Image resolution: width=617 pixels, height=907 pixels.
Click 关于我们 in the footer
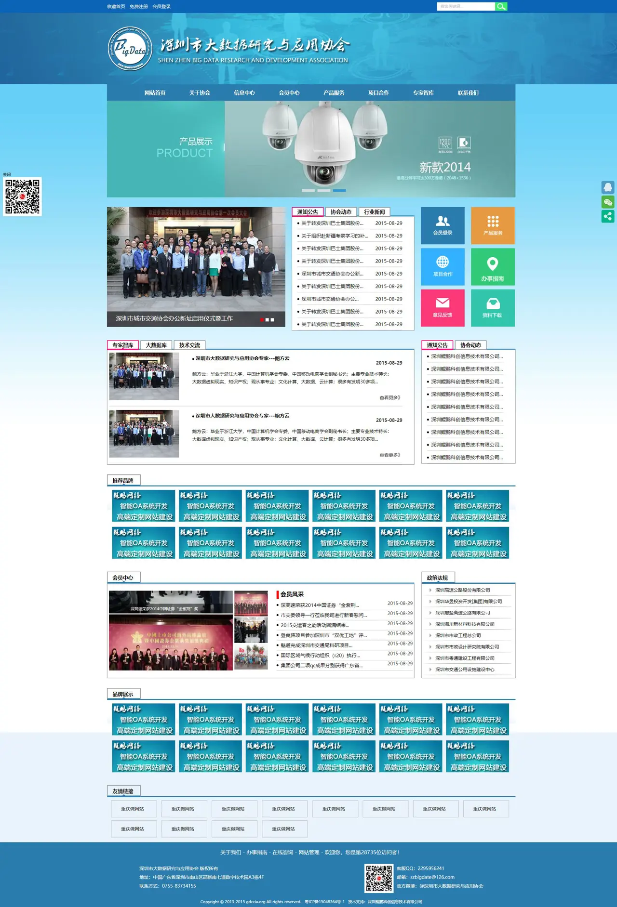[x=231, y=852]
